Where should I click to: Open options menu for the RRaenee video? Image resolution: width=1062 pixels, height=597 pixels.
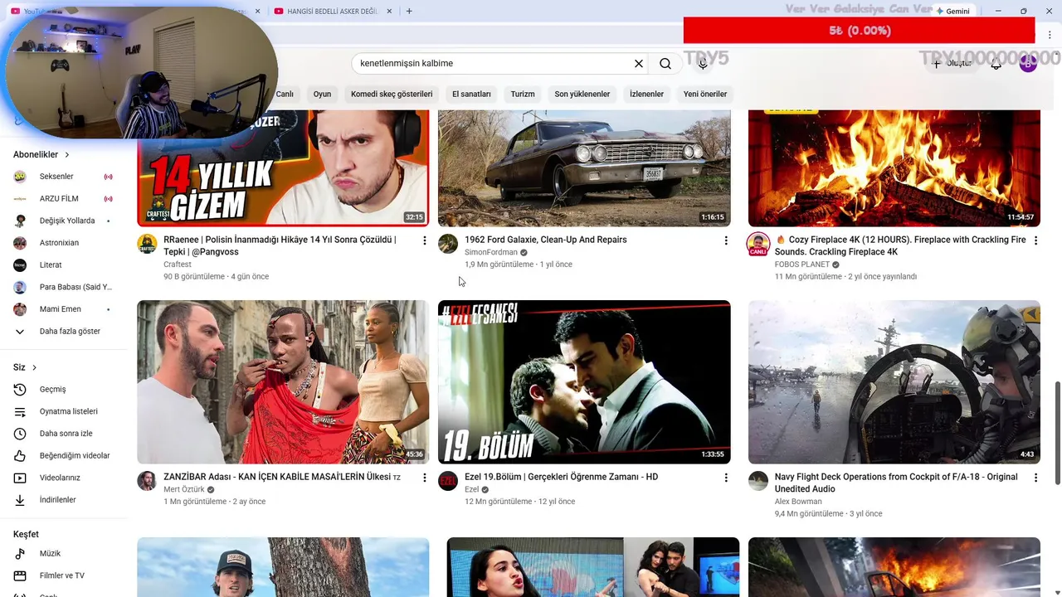(425, 240)
